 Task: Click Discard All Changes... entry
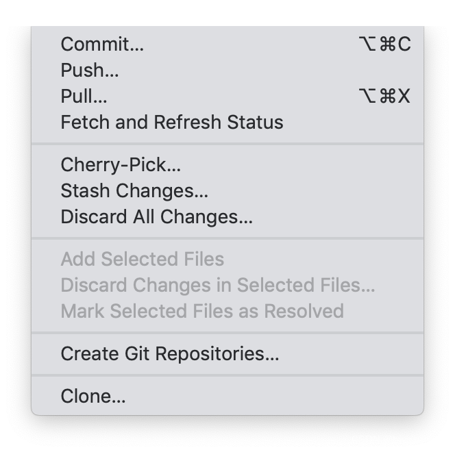(157, 216)
